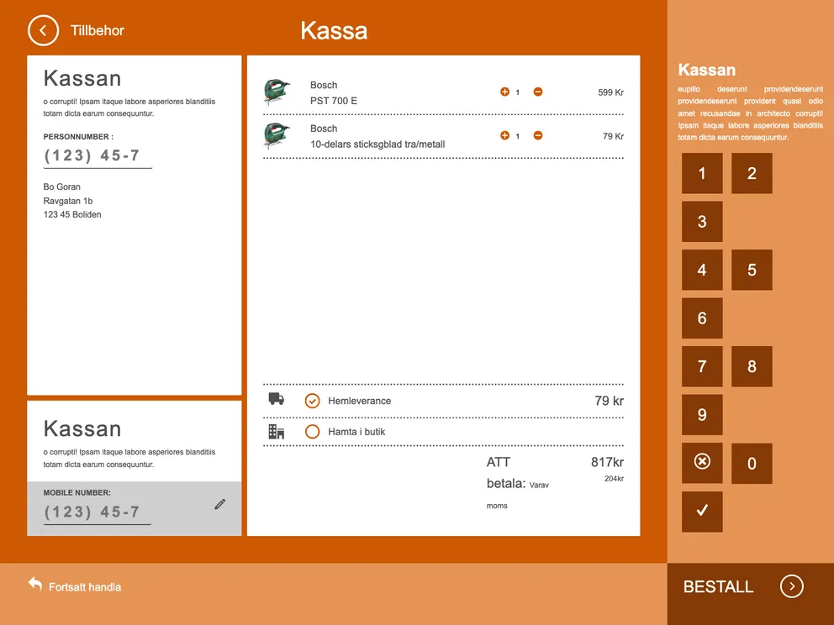The width and height of the screenshot is (834, 625).
Task: Tap the number 1 key
Action: [702, 174]
